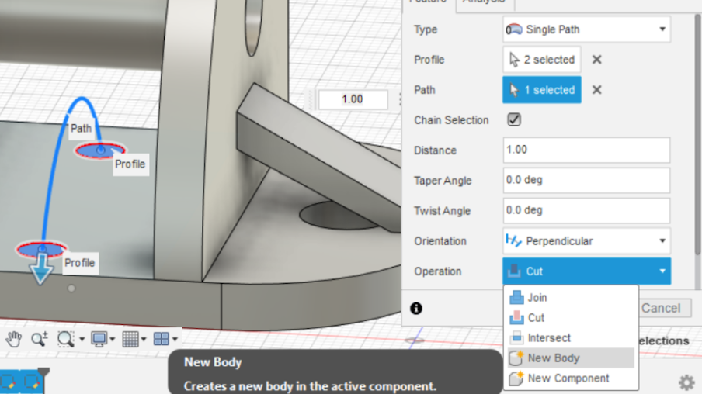
Task: Open the info icon in dialog
Action: (416, 308)
